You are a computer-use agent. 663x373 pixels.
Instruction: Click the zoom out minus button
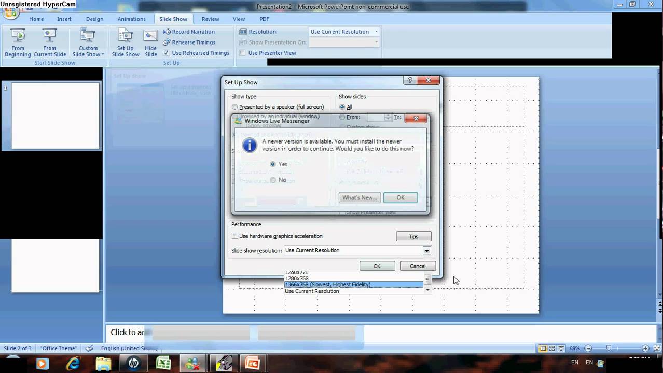pyautogui.click(x=588, y=348)
